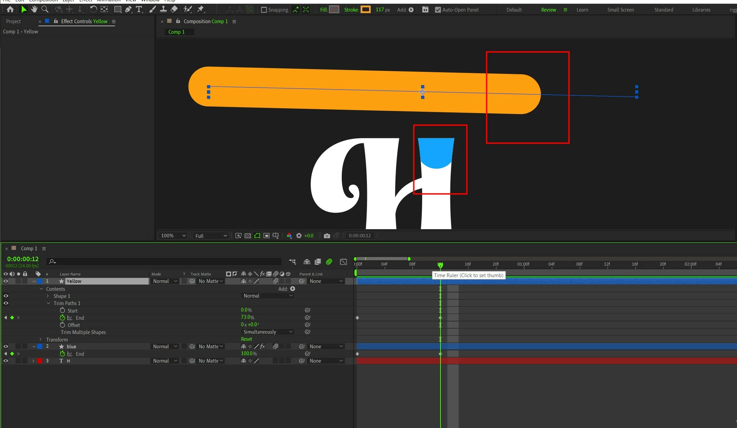Click the Home icon in toolbar
This screenshot has height=428, width=737.
click(x=10, y=10)
